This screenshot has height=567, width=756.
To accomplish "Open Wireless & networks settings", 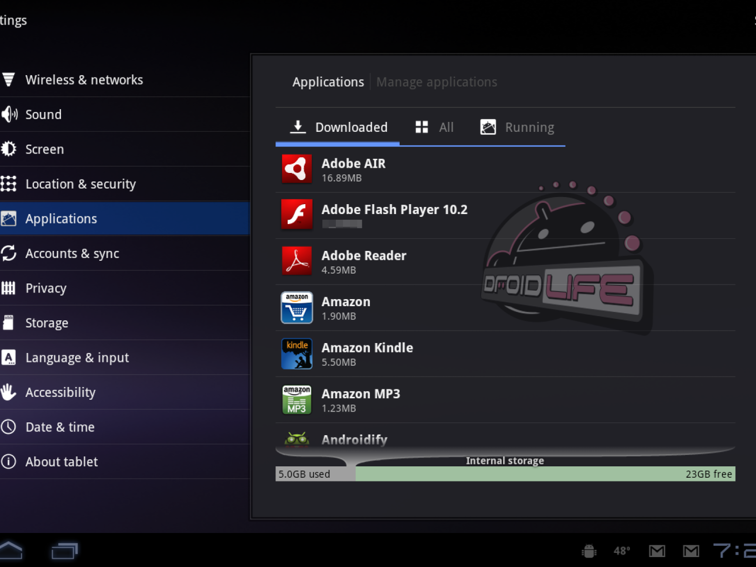I will 84,80.
